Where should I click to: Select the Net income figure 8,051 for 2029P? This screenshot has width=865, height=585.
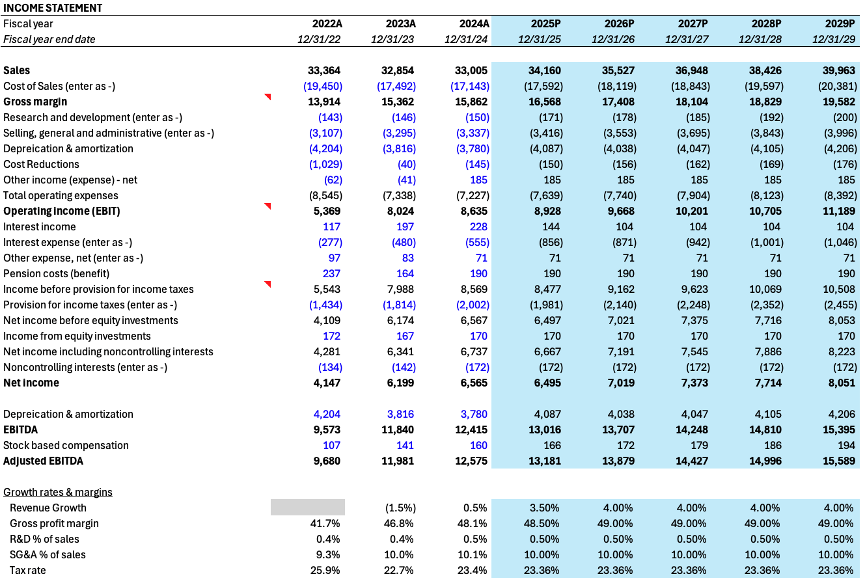point(841,383)
